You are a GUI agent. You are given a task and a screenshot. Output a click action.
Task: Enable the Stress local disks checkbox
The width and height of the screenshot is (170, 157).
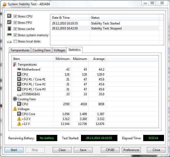(15, 41)
